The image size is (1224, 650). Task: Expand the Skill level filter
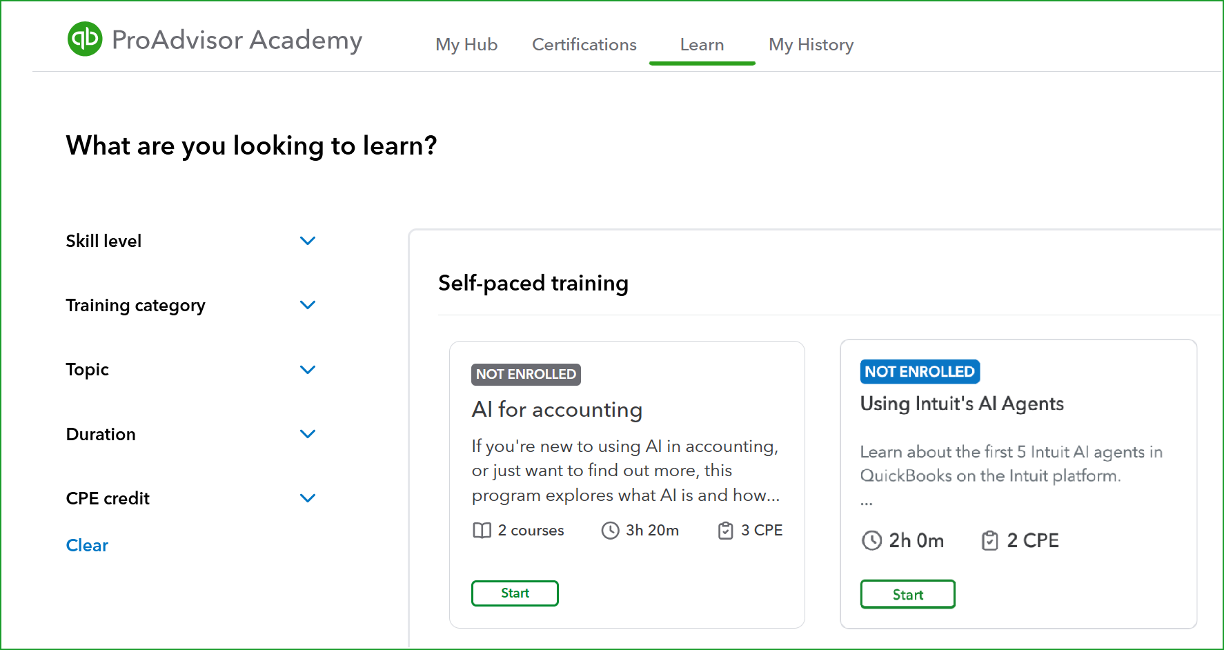coord(308,241)
